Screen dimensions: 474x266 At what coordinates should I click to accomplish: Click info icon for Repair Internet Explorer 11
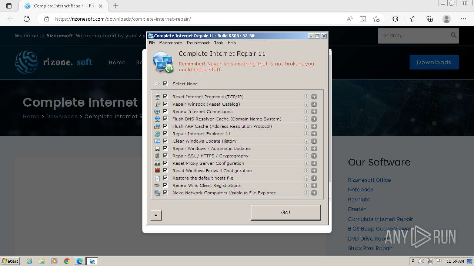click(x=306, y=134)
